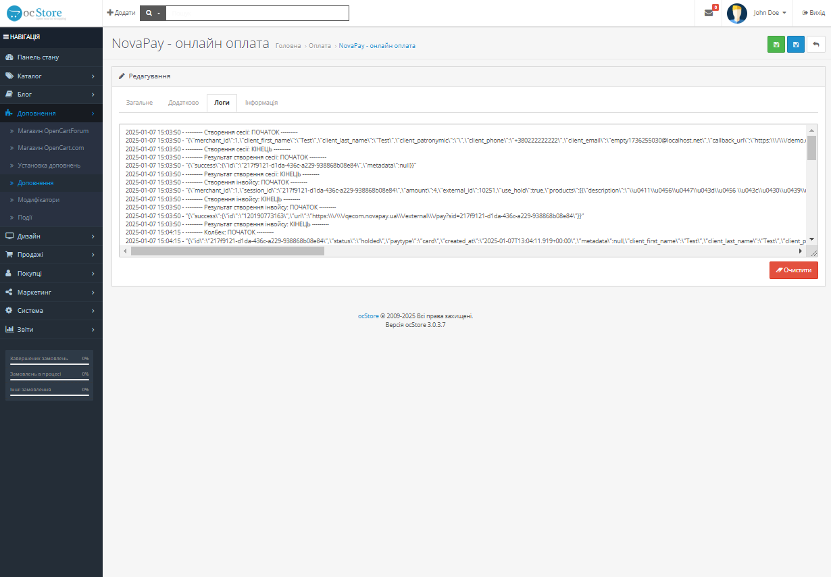Click the back arrow button
Image resolution: width=831 pixels, height=577 pixels.
coord(816,45)
